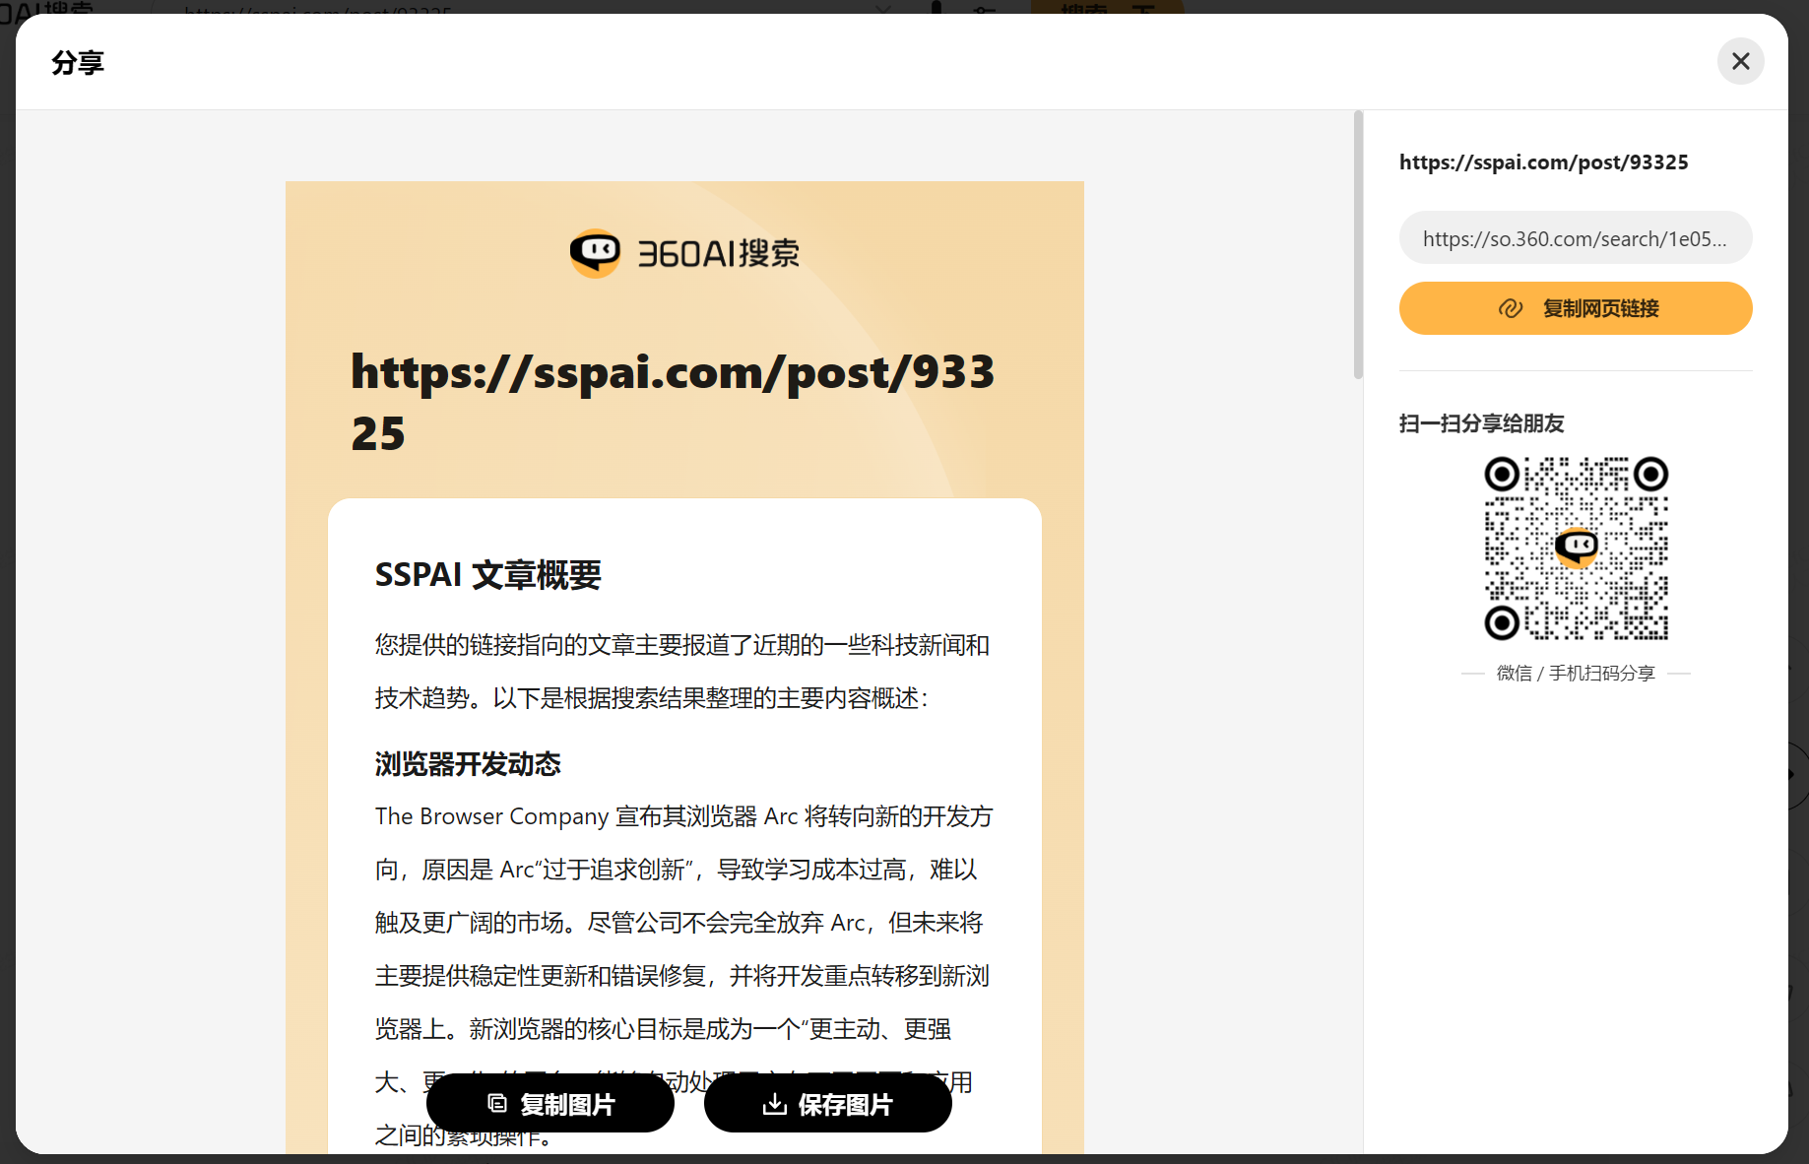Screen dimensions: 1809x1164
Task: Click the 浏览器开发动态 subheading
Action: pos(468,764)
